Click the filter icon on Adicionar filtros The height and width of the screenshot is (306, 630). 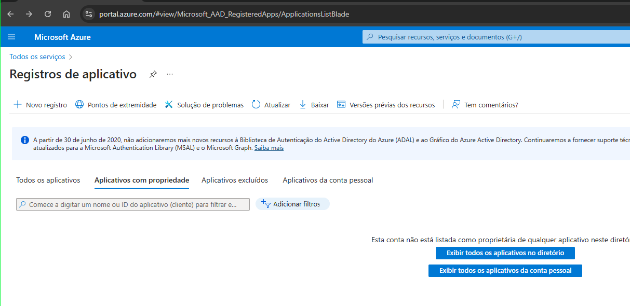click(265, 204)
